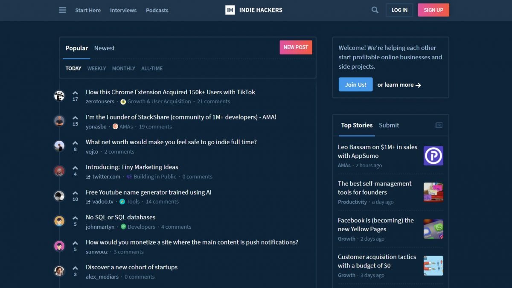The width and height of the screenshot is (512, 288).
Task: Switch to the Newest tab
Action: tap(105, 48)
